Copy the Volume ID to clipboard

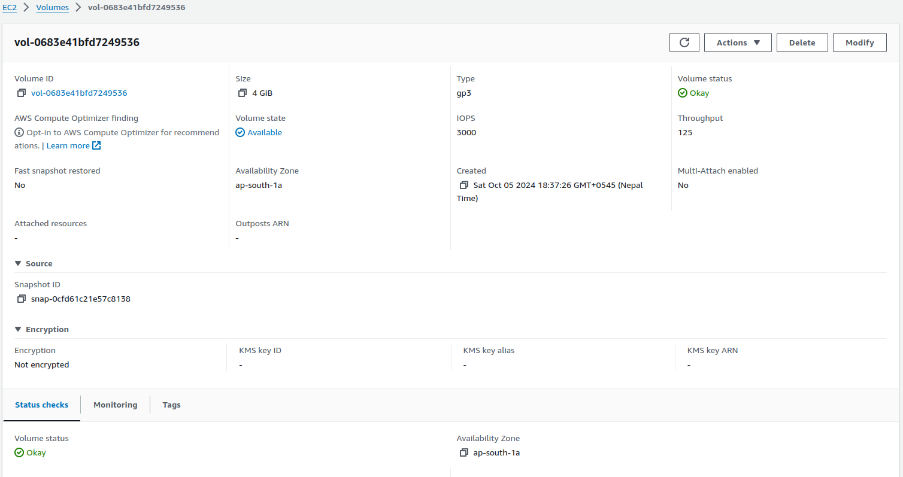(22, 93)
